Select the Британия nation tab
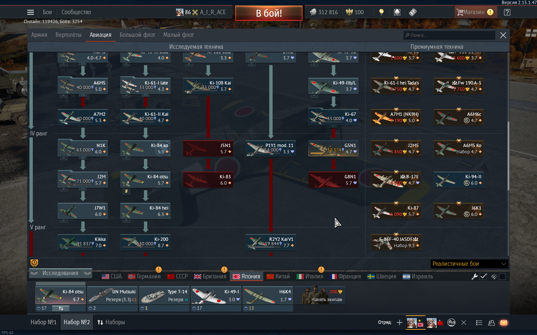Image resolution: width=537 pixels, height=335 pixels. point(210,277)
